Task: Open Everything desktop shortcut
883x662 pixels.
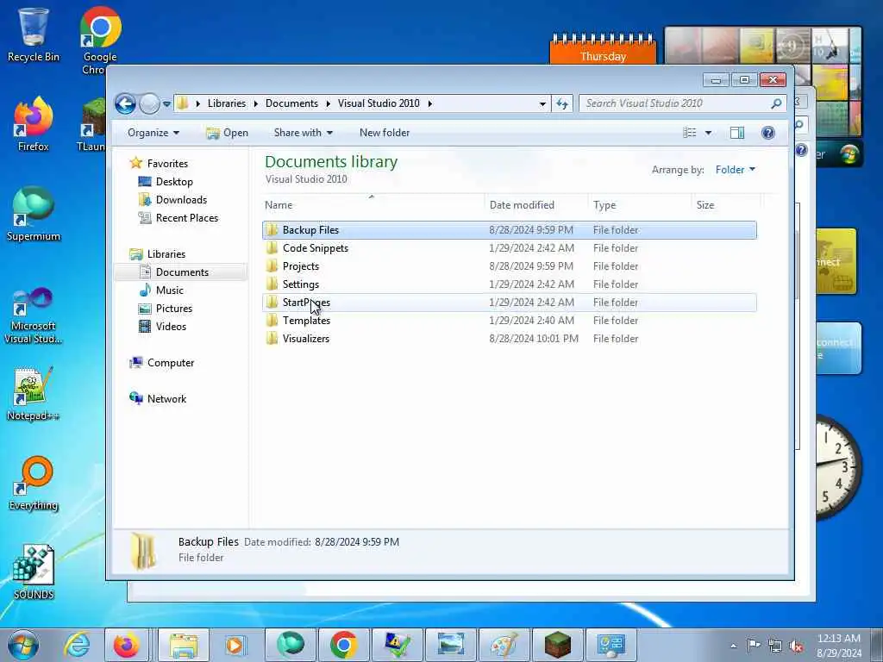Action: (34, 483)
